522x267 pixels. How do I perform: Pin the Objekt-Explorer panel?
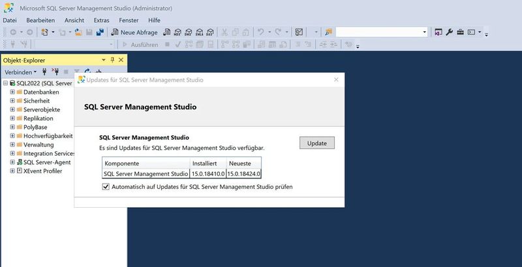(x=112, y=60)
